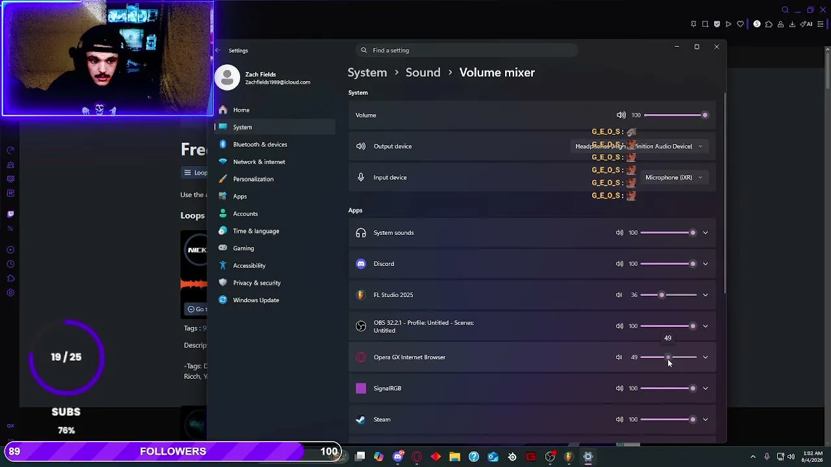Open File Explorer from the taskbar
Viewport: 831px width, 467px height.
(x=454, y=457)
